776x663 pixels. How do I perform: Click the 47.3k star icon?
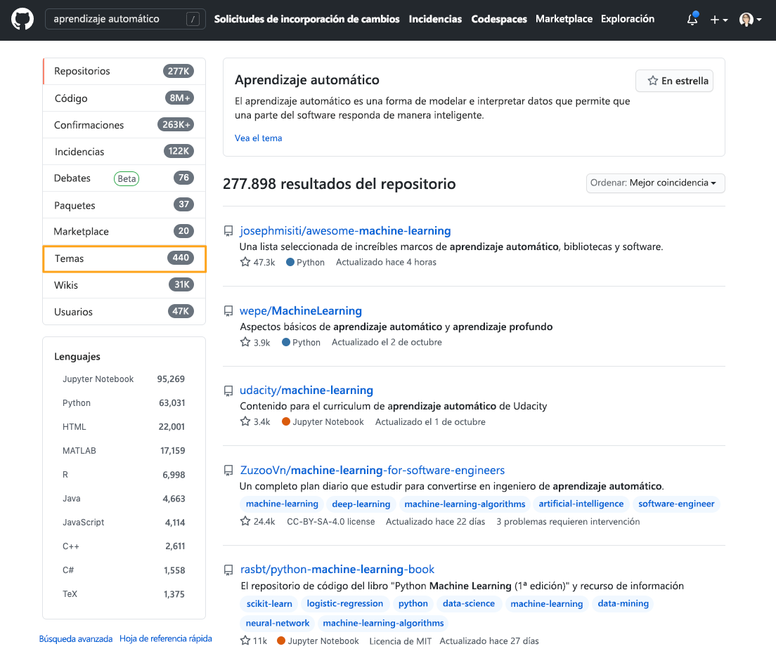click(245, 261)
